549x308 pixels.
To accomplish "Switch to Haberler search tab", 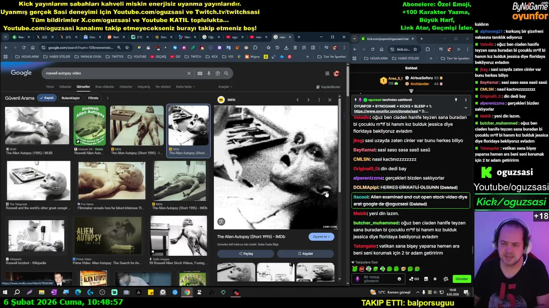I will (x=126, y=87).
